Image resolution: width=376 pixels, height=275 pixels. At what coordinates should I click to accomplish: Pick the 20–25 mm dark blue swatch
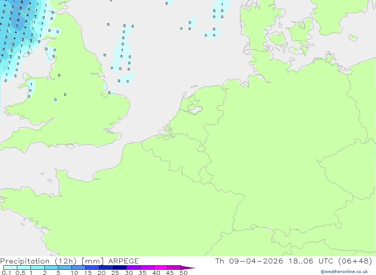pos(106,267)
